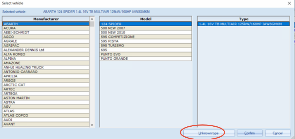Viewport: 295px width, 139px height.
Task: Choose ALEXANDER DENNIS Ltd manufacturer
Action: (46, 50)
